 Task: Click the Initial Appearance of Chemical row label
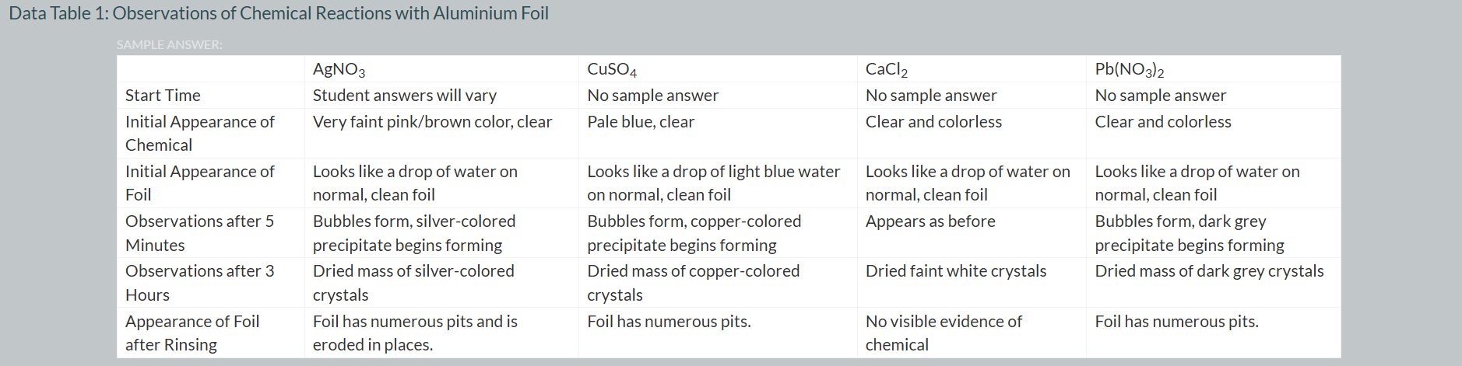click(200, 133)
